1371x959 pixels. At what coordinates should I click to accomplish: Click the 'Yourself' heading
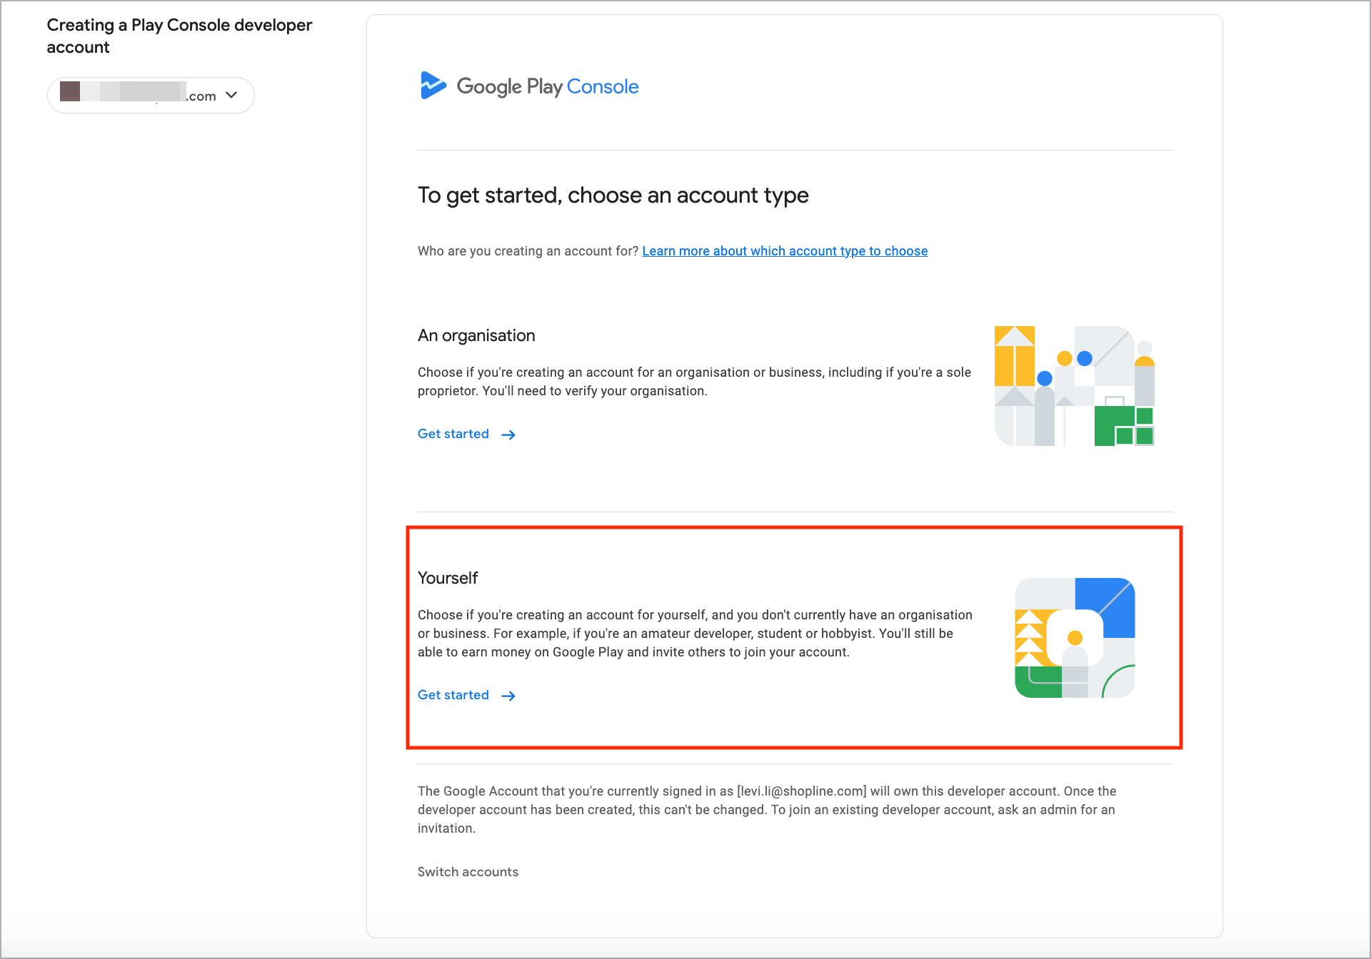click(448, 578)
